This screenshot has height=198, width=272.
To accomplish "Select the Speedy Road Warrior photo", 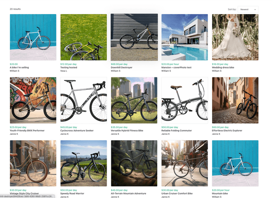I will click(x=84, y=163).
